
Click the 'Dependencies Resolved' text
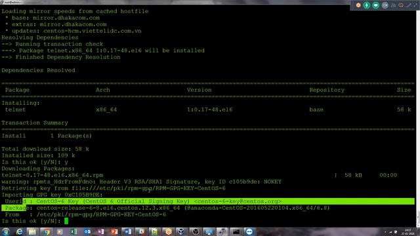pyautogui.click(x=38, y=70)
